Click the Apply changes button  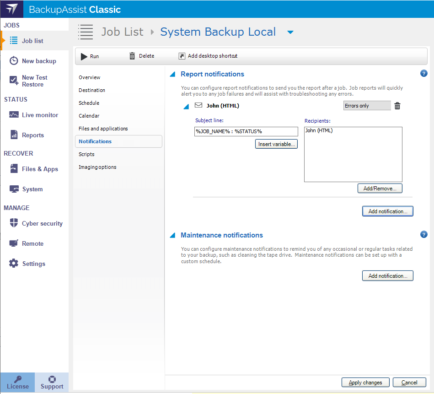365,383
